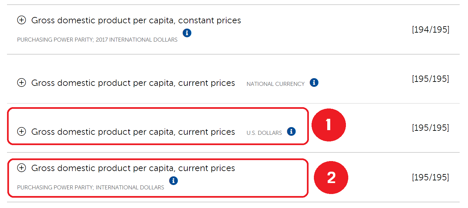468x208 pixels.
Task: Click the "NATIONAL CURRENCY" unit label
Action: tap(276, 84)
